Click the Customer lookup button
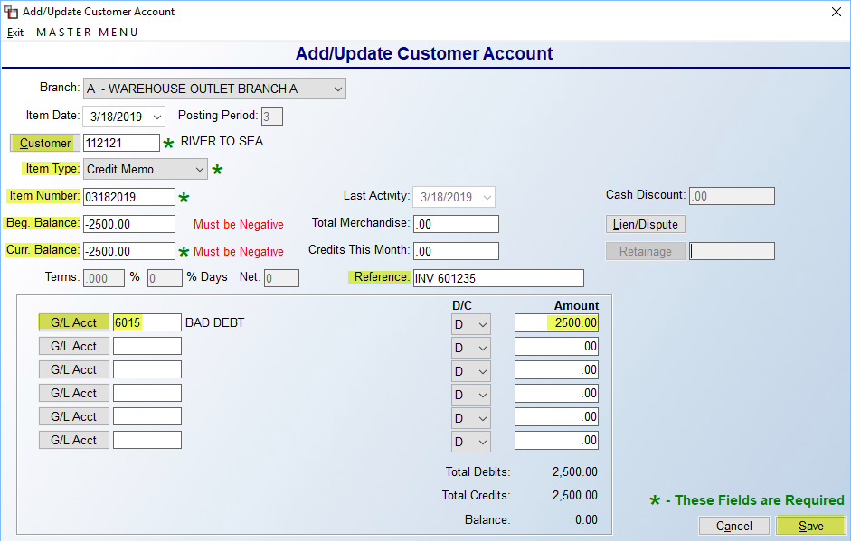Image resolution: width=851 pixels, height=541 pixels. (x=45, y=143)
